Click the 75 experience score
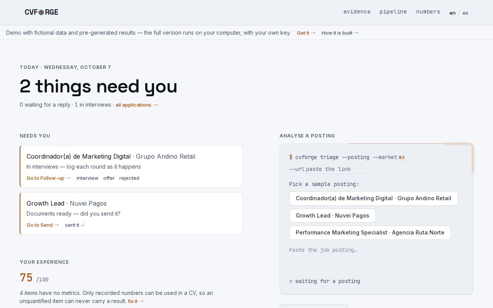This screenshot has height=308, width=493. [x=26, y=278]
